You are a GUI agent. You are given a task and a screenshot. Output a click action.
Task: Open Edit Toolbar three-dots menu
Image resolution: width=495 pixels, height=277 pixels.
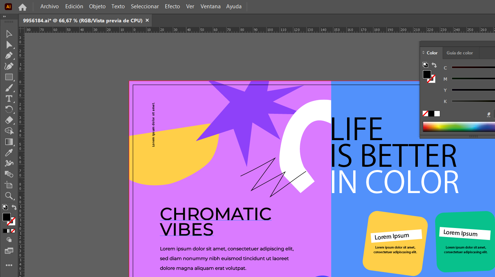9,265
